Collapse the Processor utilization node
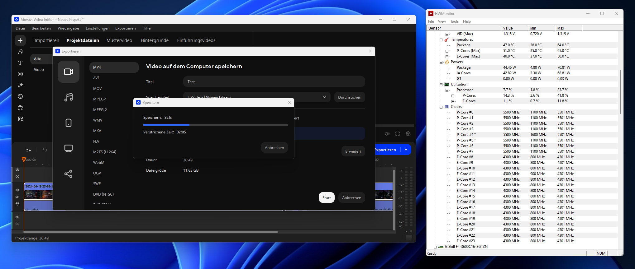 [447, 90]
